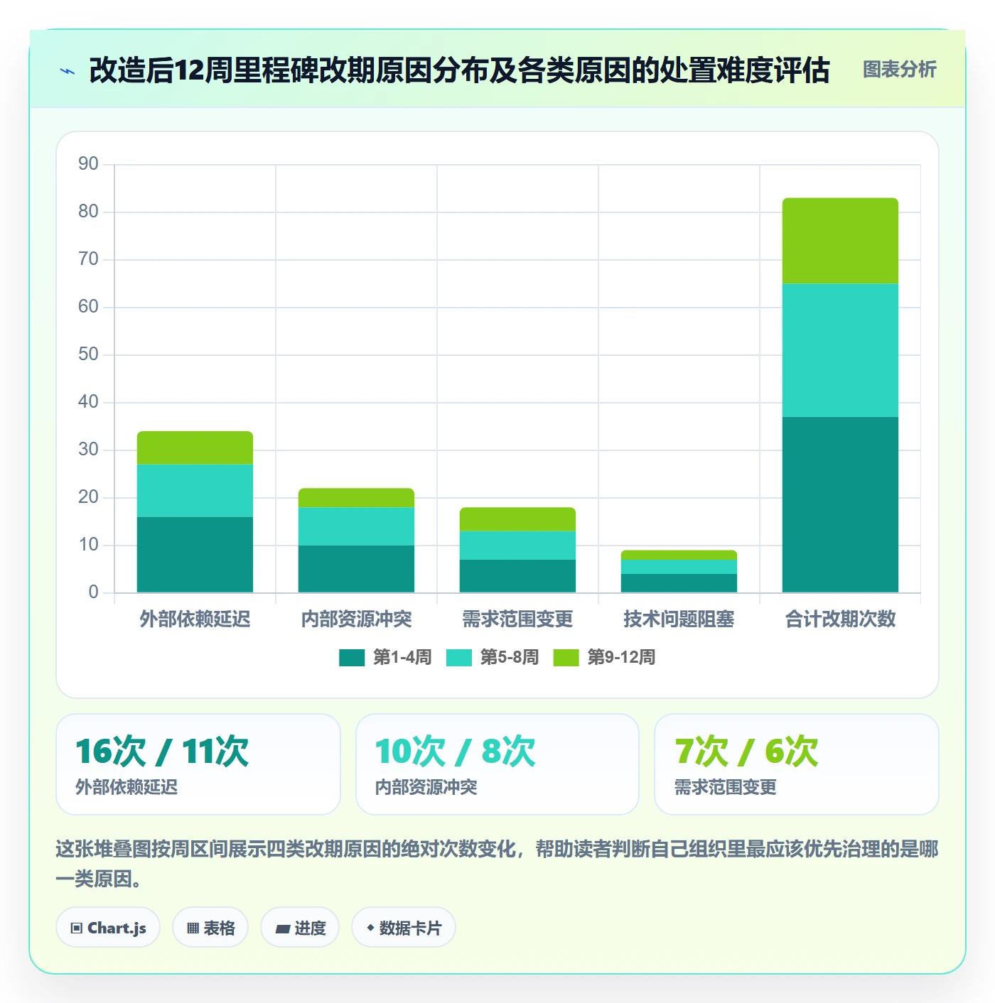
Task: Click the square icon in the Chart.js tag
Action: [77, 928]
